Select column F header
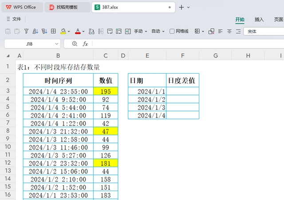 tap(182, 55)
